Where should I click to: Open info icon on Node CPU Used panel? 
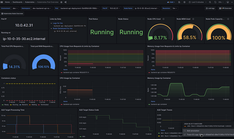coord(163,19)
